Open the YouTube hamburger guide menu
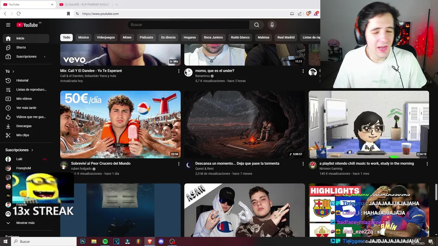The height and width of the screenshot is (246, 438). point(8,25)
